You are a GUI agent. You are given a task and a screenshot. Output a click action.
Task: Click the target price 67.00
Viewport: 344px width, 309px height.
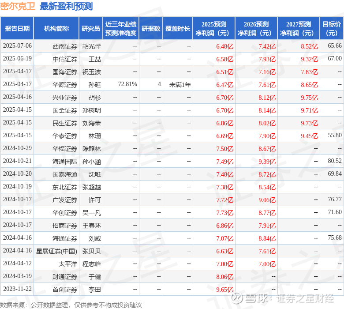[x=335, y=58]
